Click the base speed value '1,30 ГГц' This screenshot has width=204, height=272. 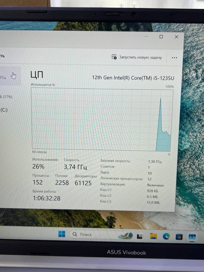coord(154,162)
